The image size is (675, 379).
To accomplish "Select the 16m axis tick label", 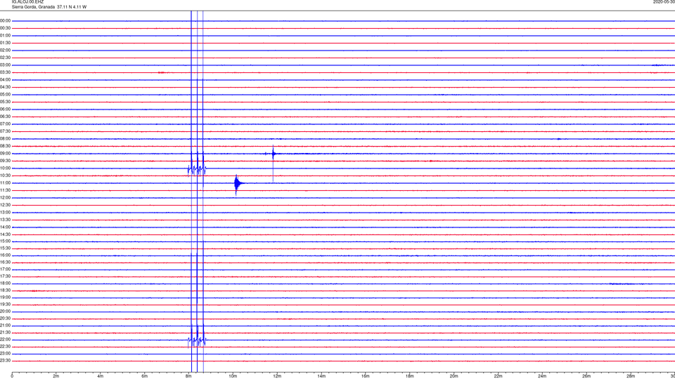I will (366, 376).
